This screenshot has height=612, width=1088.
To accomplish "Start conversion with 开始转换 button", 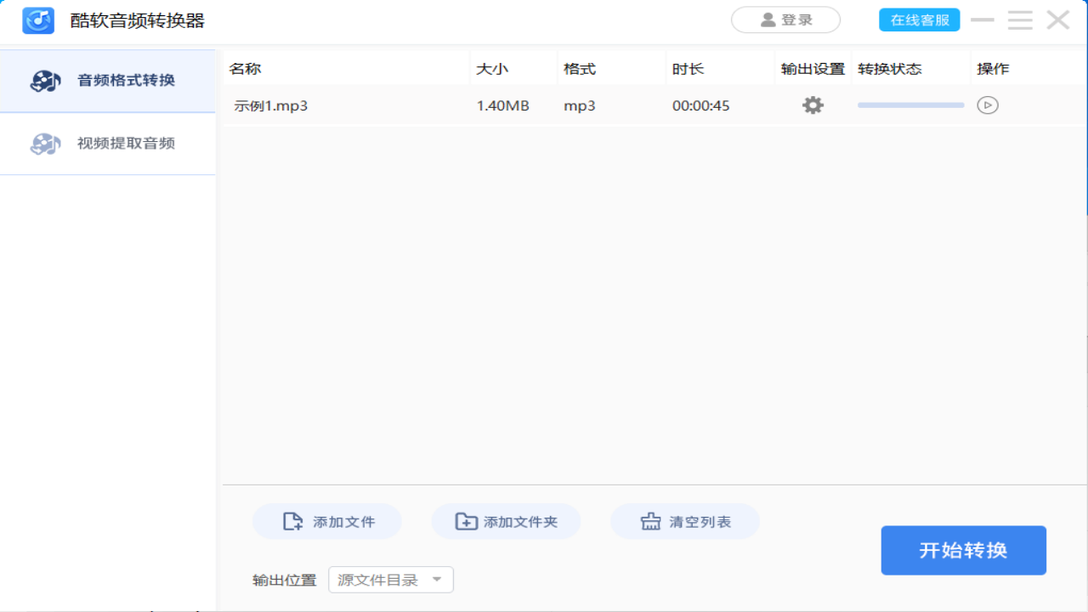I will (963, 550).
